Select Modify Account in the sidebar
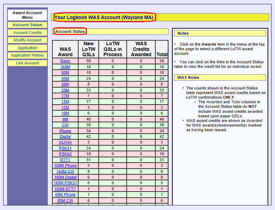The height and width of the screenshot is (210, 275). [27, 40]
